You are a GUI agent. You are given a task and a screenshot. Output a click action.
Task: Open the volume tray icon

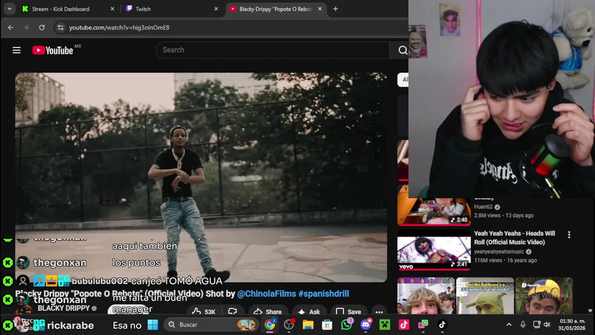[x=547, y=325]
